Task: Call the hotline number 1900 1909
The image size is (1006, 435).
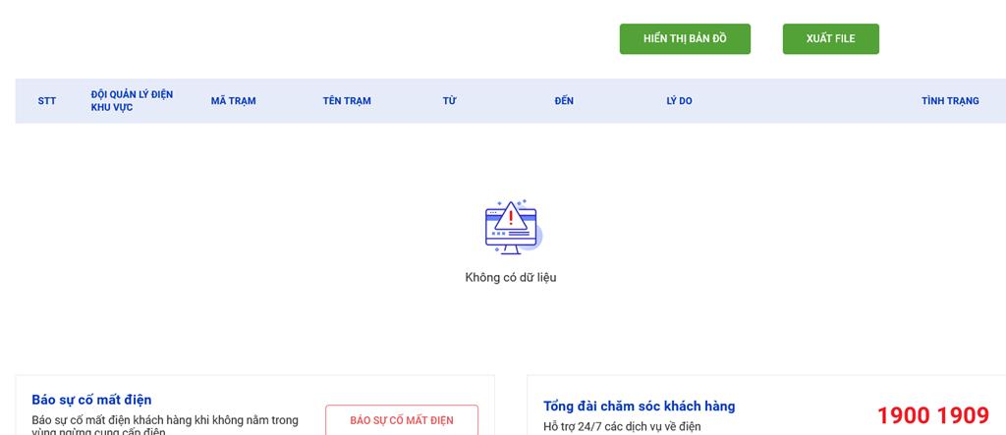Action: [932, 416]
